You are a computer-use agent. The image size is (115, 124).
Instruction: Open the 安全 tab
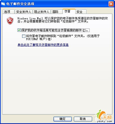[81, 12]
